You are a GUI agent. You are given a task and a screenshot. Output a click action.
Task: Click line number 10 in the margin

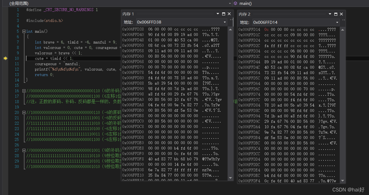[x=17, y=58]
